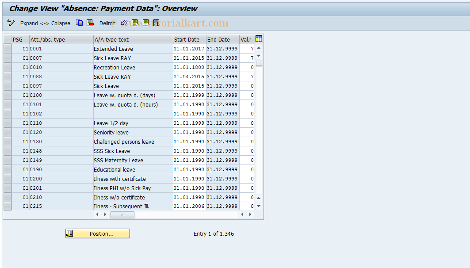Select row selector for SSS Maternity Leave
The image size is (470, 268).
[8, 160]
